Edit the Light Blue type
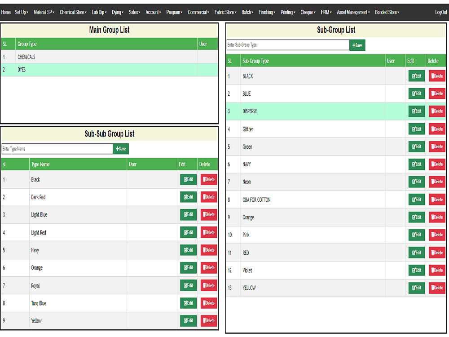This screenshot has width=449, height=337. coord(188,214)
